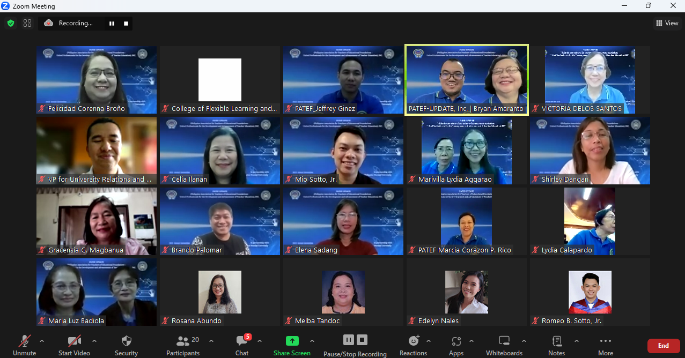Click the green encryption shield icon
Viewport: 685px width, 358px height.
point(11,23)
